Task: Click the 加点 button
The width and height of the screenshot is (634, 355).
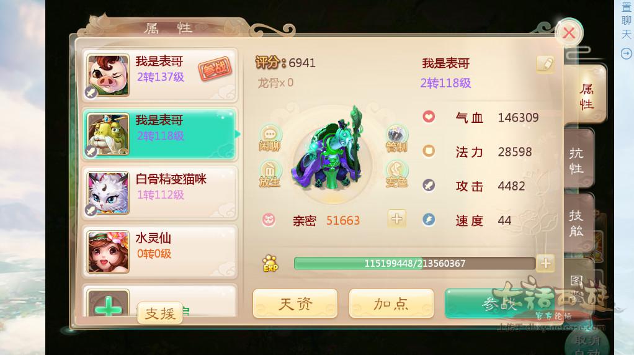Action: [x=391, y=303]
